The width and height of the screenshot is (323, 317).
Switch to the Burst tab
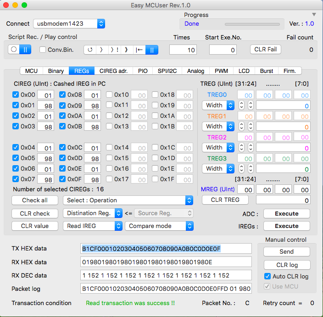pyautogui.click(x=267, y=71)
